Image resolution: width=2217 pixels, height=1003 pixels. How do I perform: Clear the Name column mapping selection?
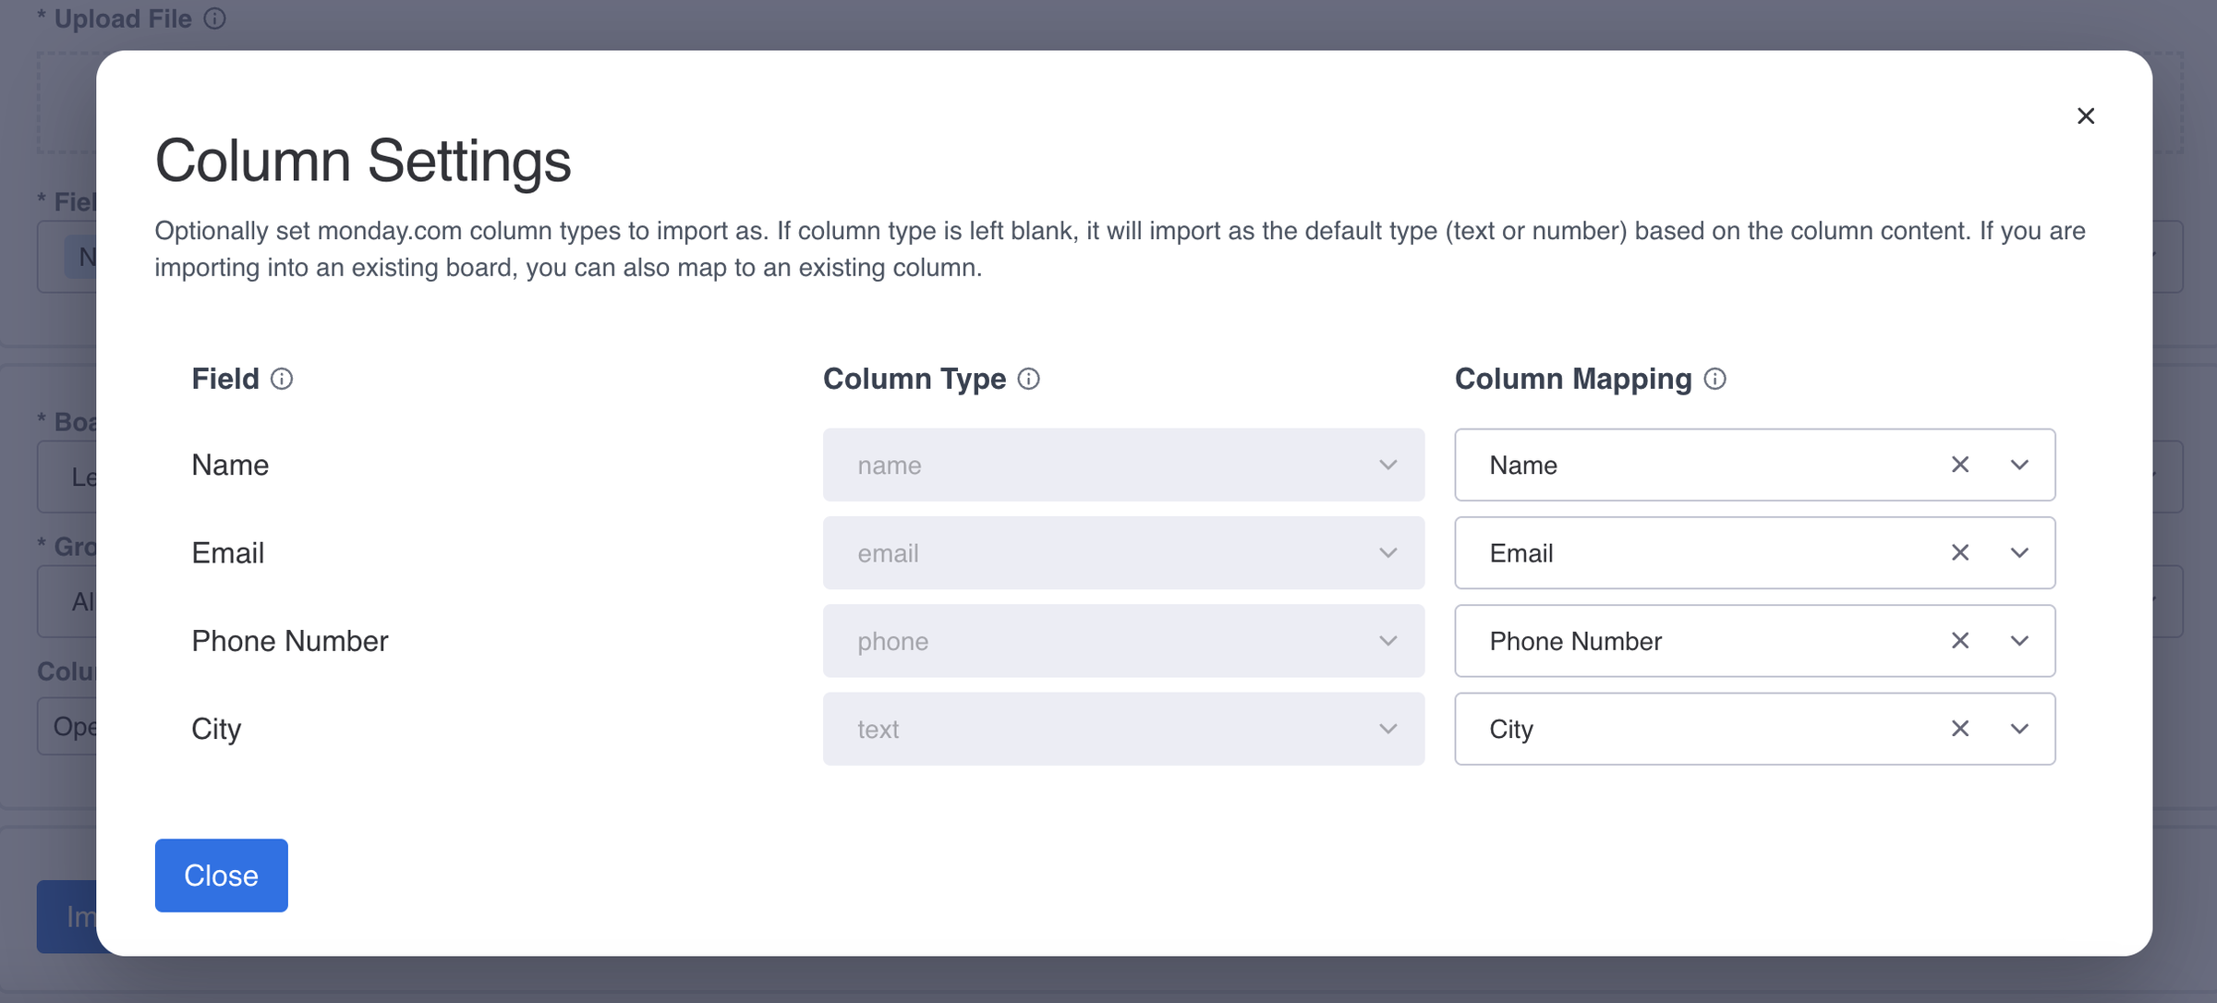[x=1959, y=465]
